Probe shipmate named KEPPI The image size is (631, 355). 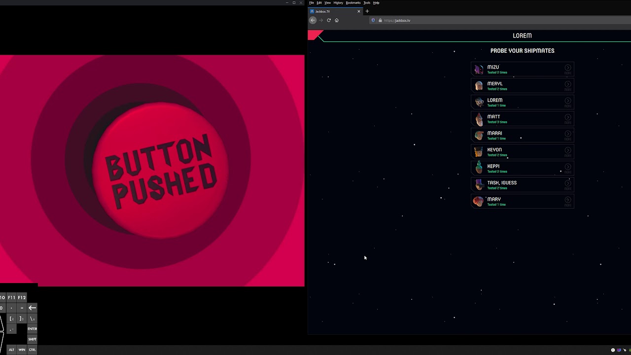tap(523, 168)
